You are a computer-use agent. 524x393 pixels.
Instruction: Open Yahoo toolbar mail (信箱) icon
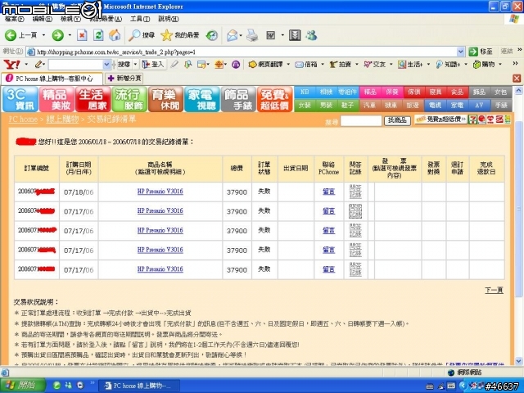[x=305, y=64]
